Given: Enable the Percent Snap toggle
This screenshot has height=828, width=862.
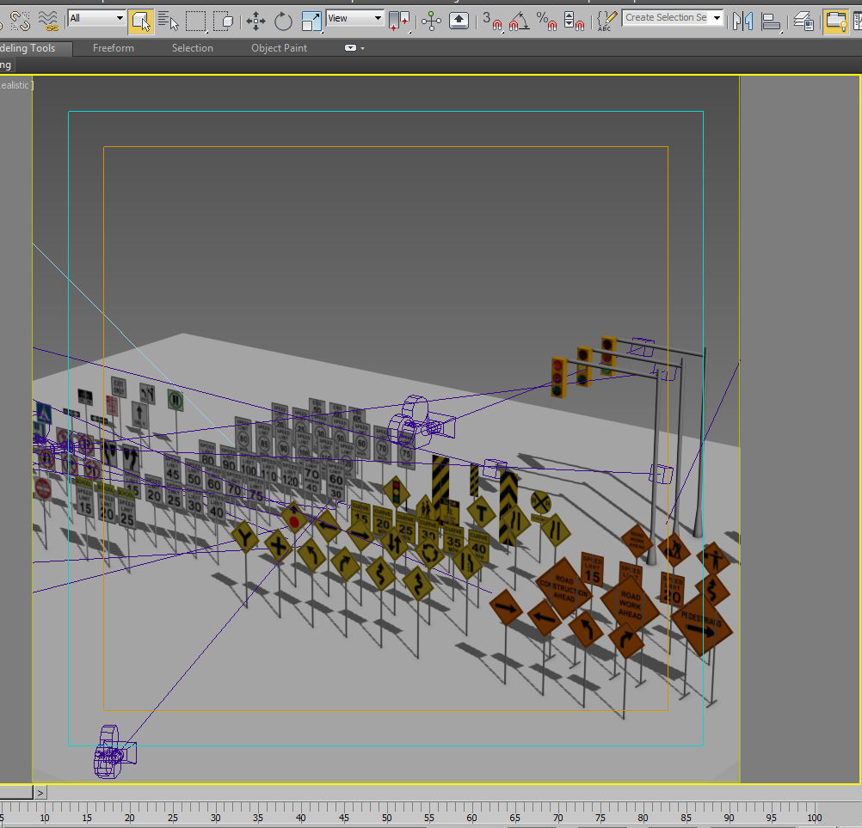Looking at the screenshot, I should 546,20.
